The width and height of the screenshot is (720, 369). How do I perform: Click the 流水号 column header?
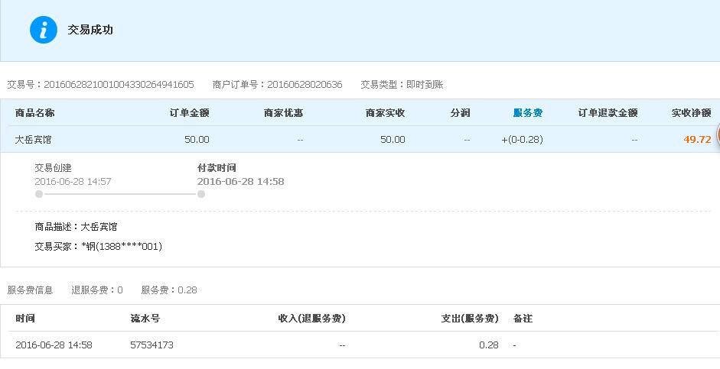coord(145,318)
